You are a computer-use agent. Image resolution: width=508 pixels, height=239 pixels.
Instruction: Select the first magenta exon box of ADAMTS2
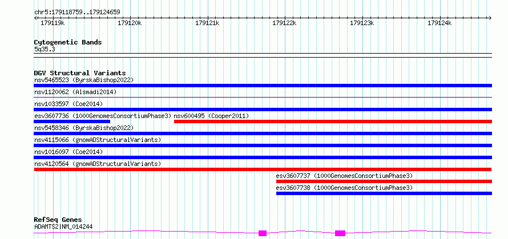tap(263, 233)
